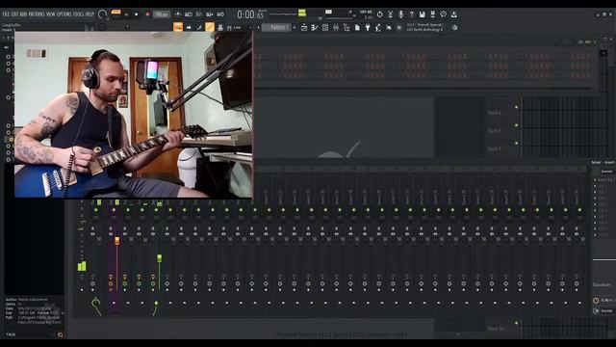Click the round icon right of hint text

click(455, 28)
